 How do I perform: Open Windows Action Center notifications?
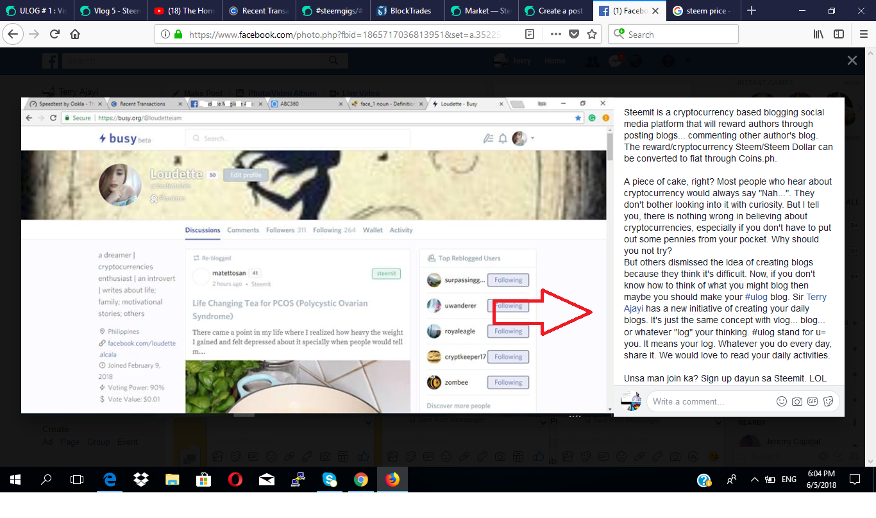click(855, 480)
